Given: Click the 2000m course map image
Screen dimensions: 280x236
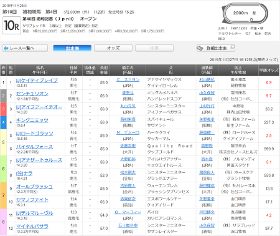Looking at the screenshot, I should (x=245, y=13).
